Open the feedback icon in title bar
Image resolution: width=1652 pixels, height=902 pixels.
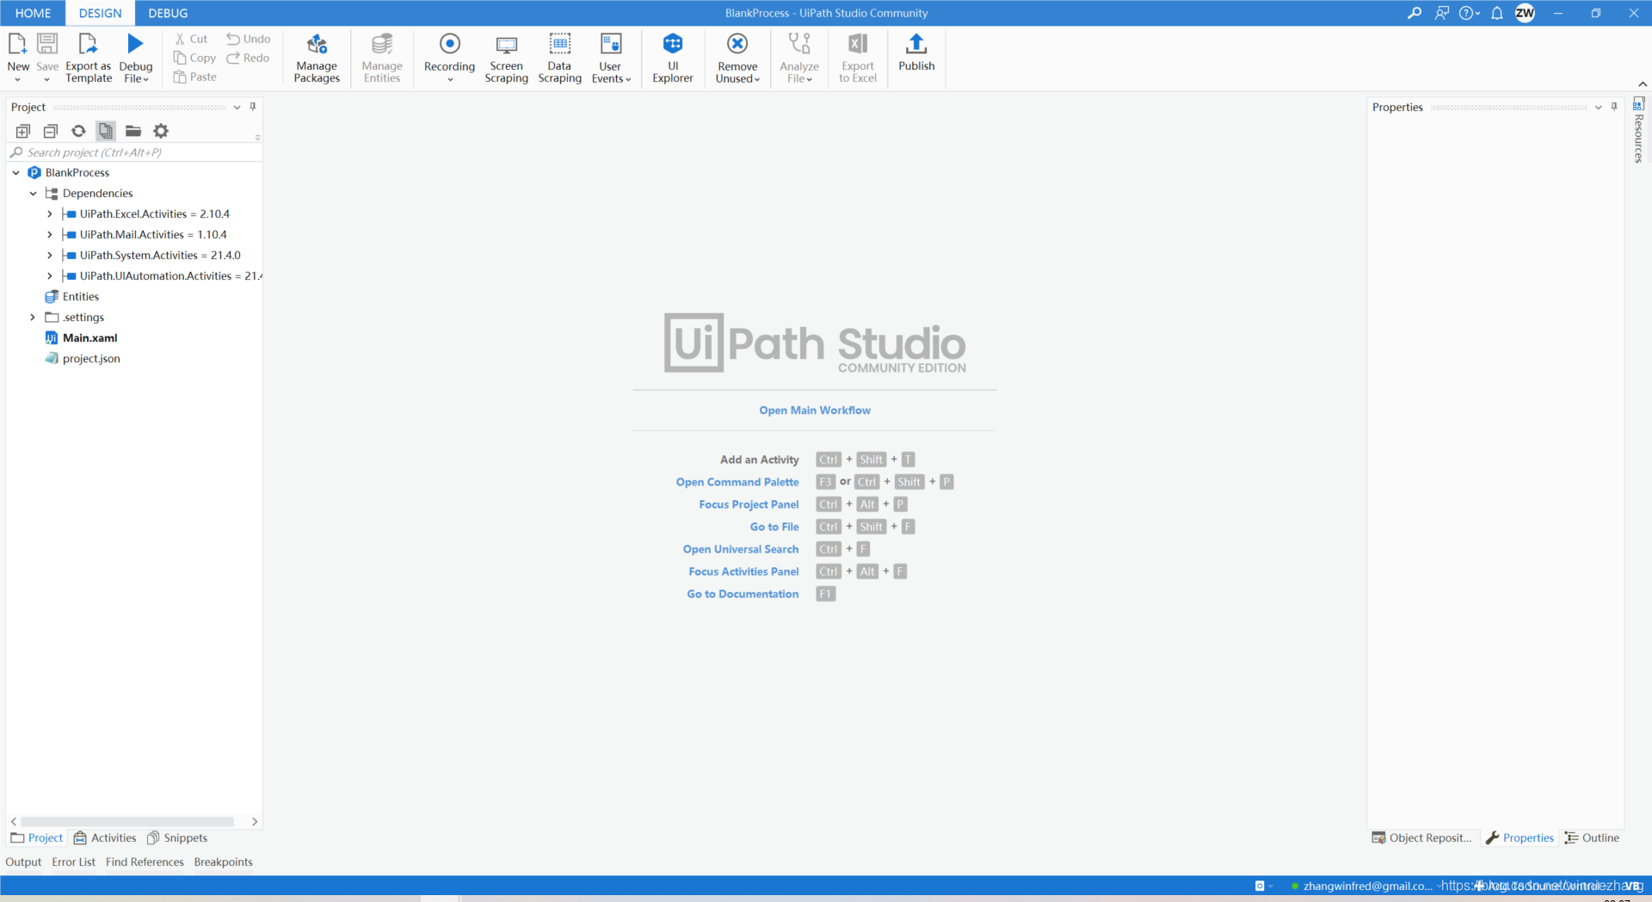pyautogui.click(x=1442, y=13)
